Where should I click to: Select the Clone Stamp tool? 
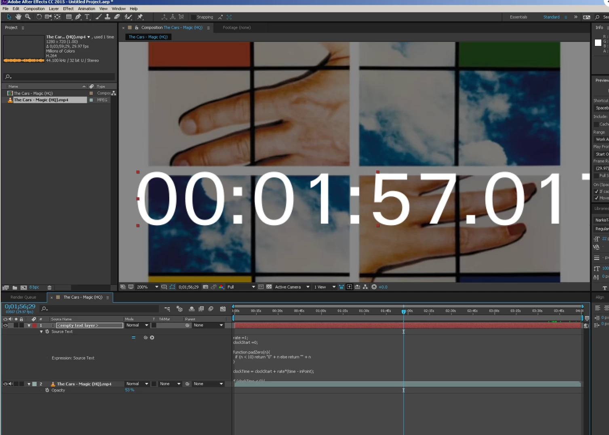(x=107, y=17)
